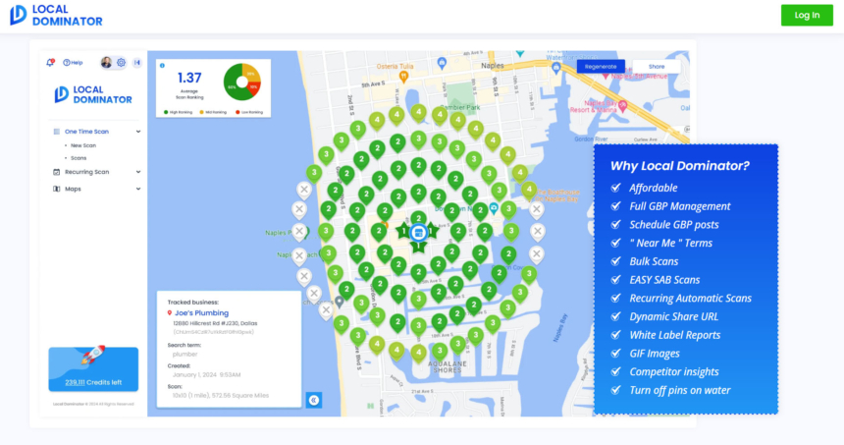Click checkmark beside GIF Images
The width and height of the screenshot is (844, 445).
click(x=615, y=354)
